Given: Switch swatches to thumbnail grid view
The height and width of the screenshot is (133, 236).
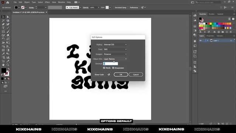Looking at the screenshot, I should (x=233, y=19).
